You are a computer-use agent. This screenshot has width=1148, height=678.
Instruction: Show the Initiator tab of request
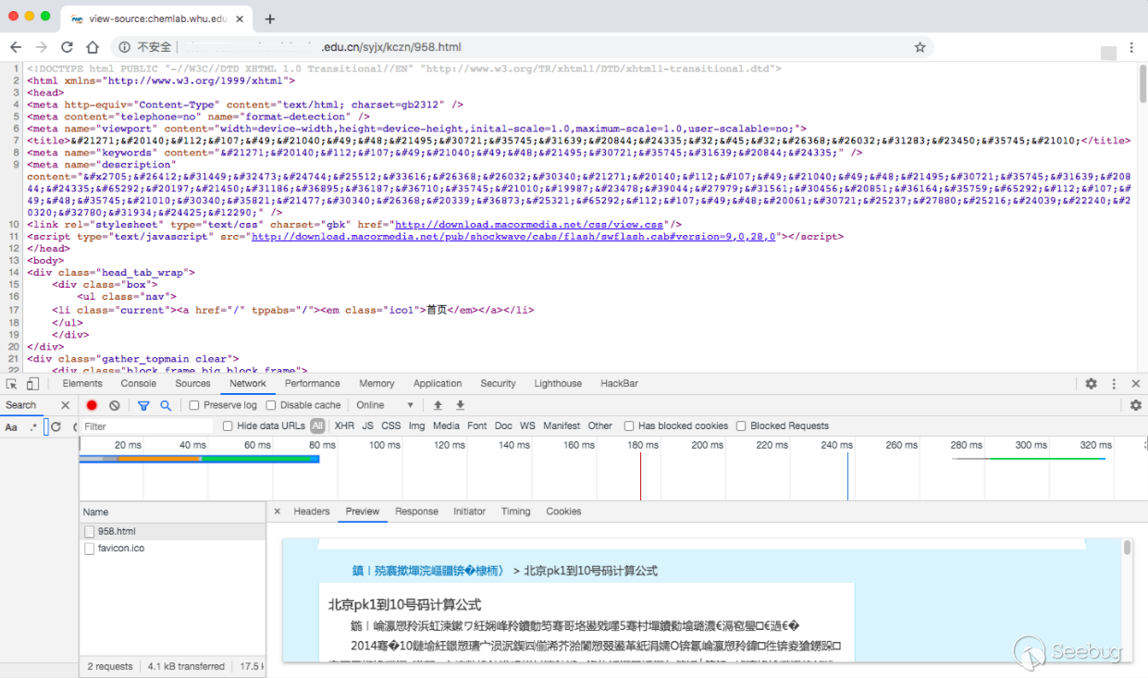[469, 512]
